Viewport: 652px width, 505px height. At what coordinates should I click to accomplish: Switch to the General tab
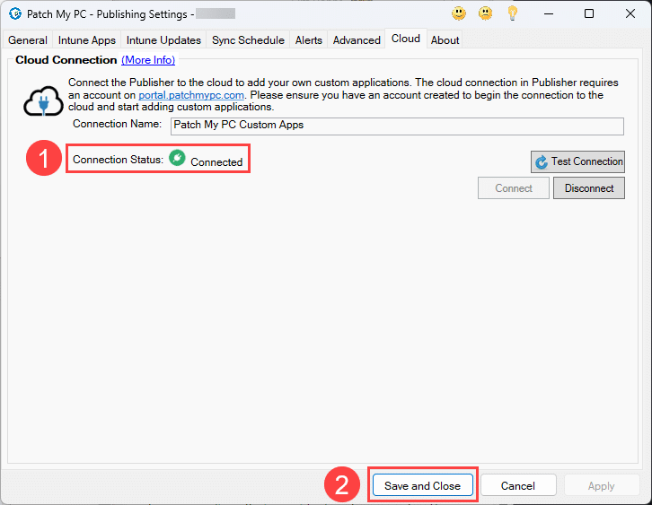(x=28, y=40)
